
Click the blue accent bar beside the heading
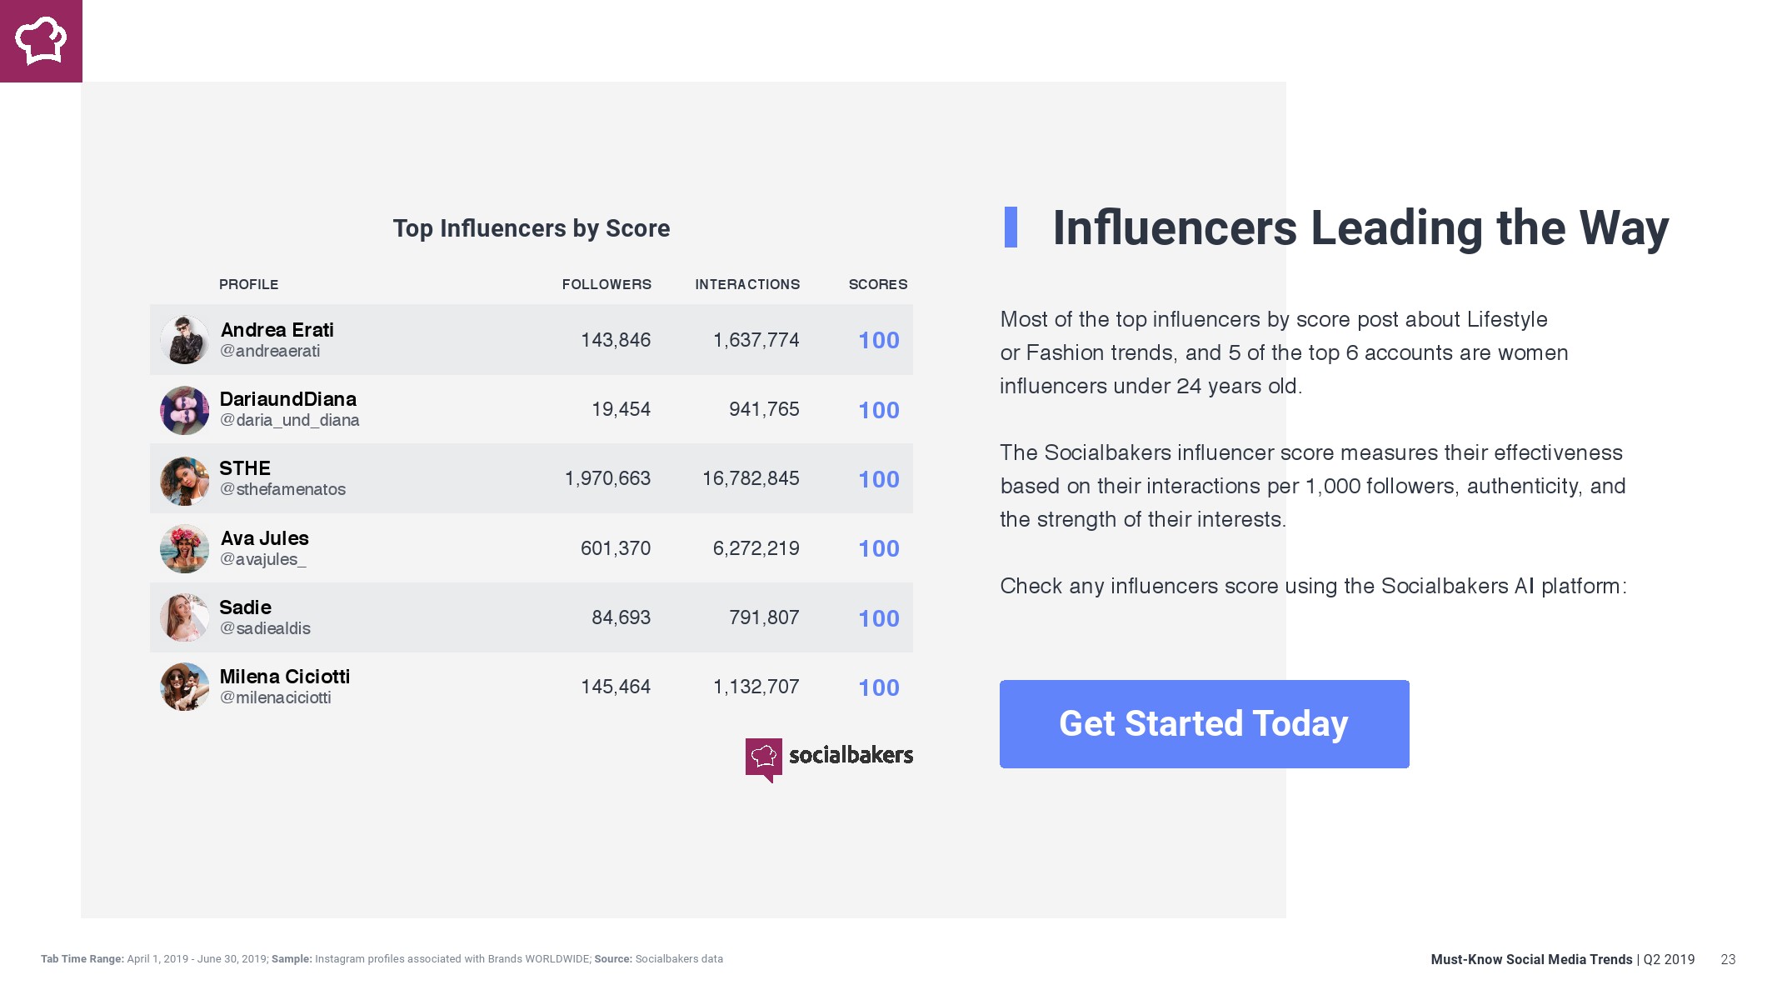(x=1011, y=227)
